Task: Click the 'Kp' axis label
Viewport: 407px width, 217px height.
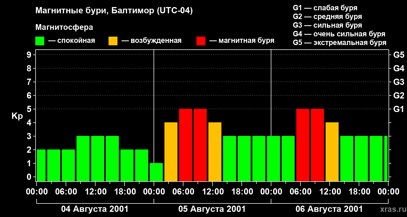Action: (17, 116)
